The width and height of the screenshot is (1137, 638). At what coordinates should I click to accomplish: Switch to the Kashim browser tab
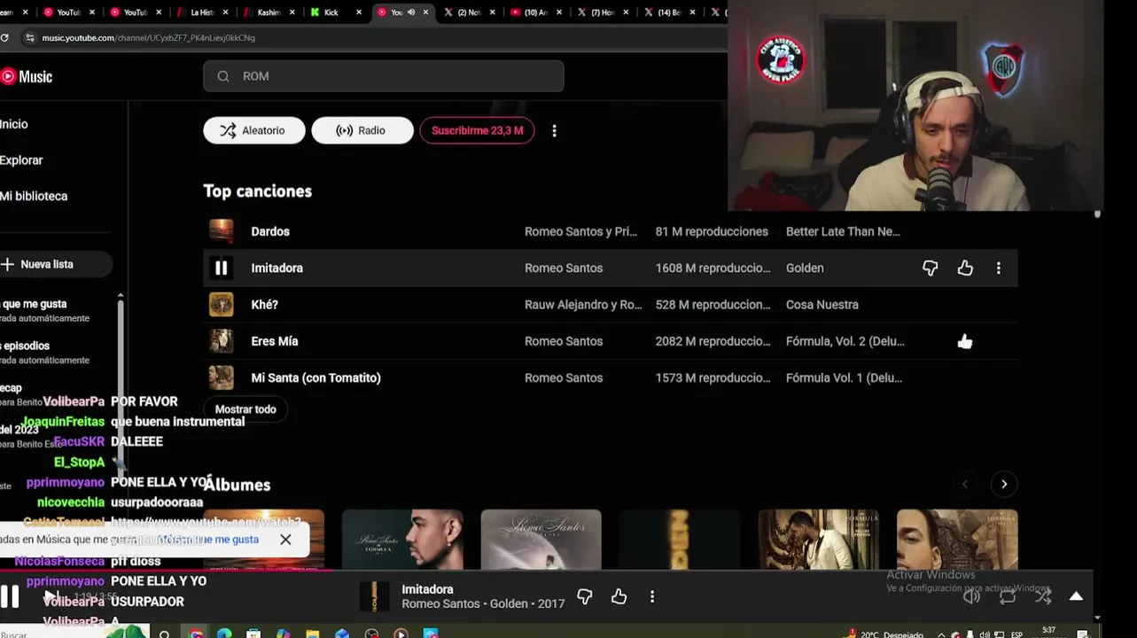pyautogui.click(x=269, y=12)
